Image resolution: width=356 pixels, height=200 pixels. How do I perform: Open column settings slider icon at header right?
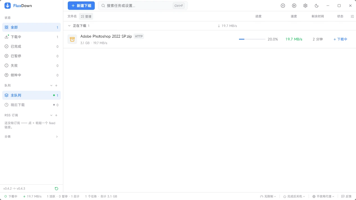(x=352, y=16)
